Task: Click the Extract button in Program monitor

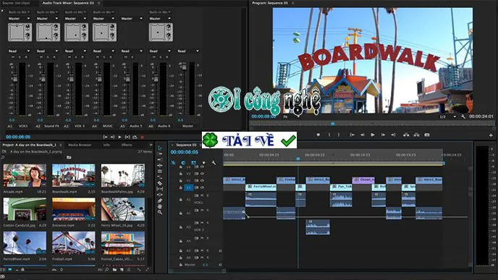Action: [416, 135]
